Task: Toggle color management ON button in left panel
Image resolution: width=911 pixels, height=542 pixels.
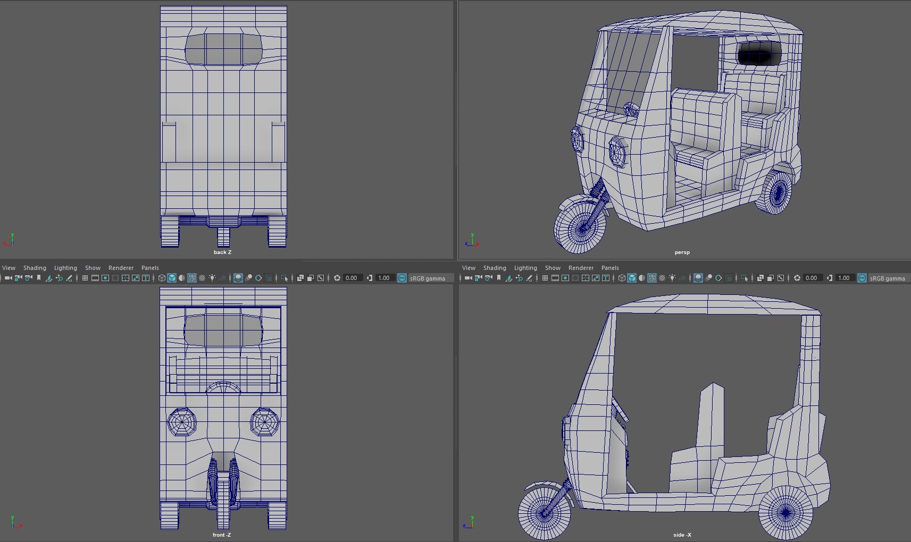Action: pos(402,278)
